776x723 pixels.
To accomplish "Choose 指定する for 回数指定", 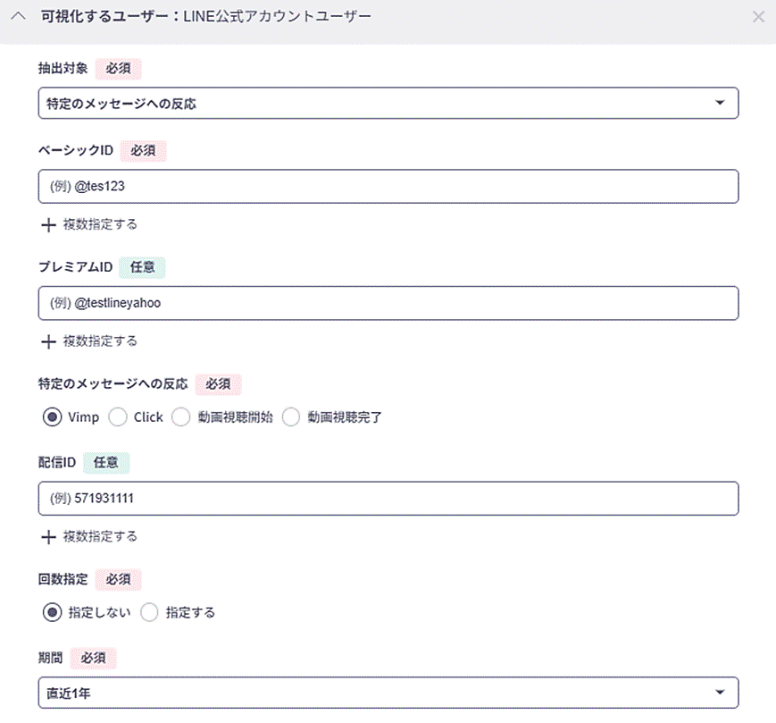I will point(150,612).
